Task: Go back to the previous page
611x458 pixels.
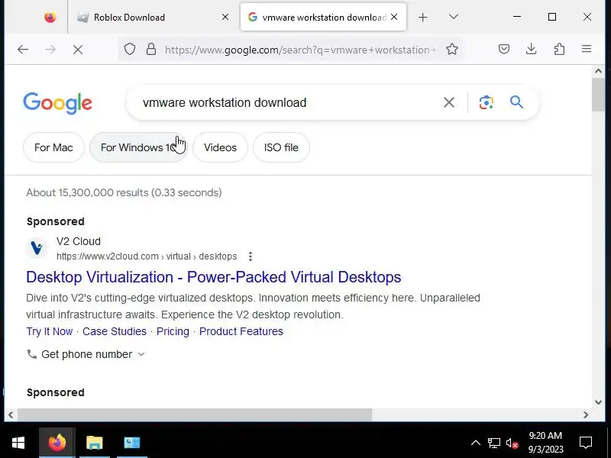Action: point(23,50)
